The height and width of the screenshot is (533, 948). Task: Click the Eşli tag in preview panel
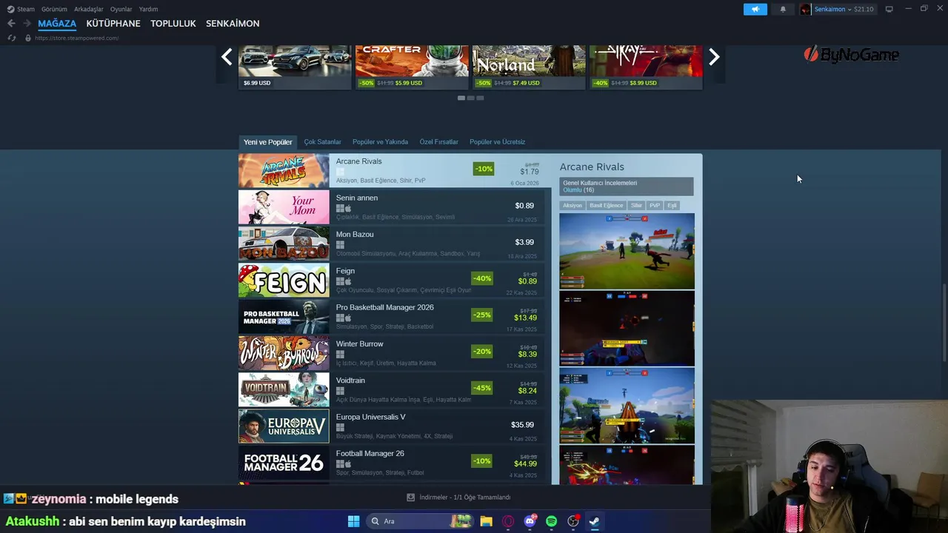click(x=672, y=206)
